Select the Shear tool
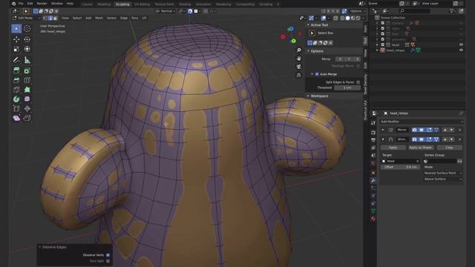 coord(16,118)
